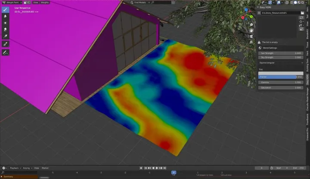Select the Sample Weight eyedropper tool
This screenshot has height=179, width=310.
pos(5,44)
